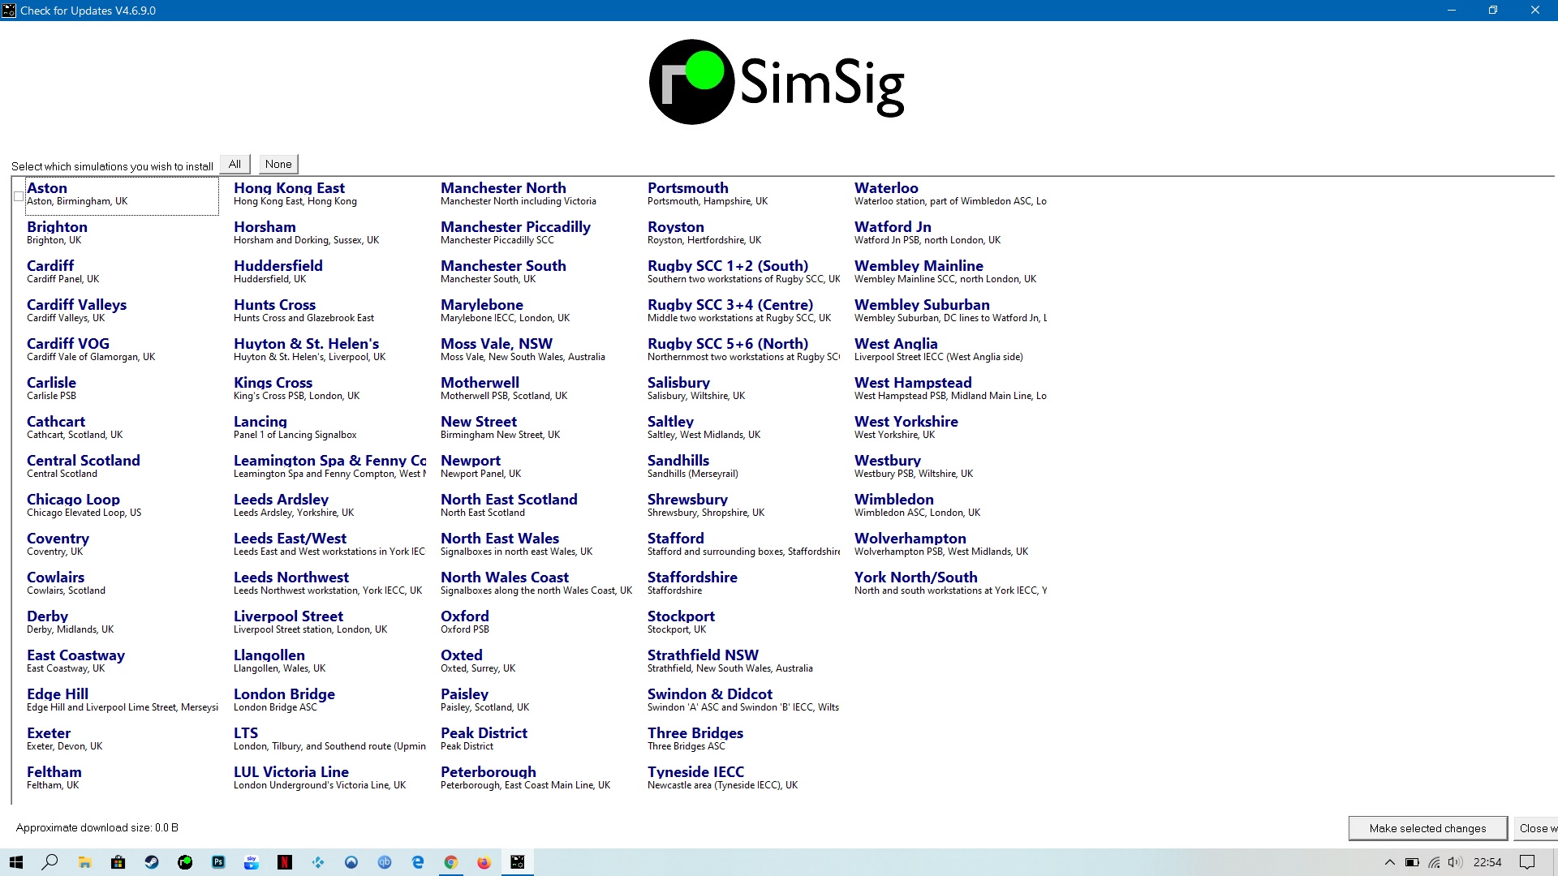Open the volume speaker icon
Viewport: 1558px width, 876px height.
tap(1455, 862)
